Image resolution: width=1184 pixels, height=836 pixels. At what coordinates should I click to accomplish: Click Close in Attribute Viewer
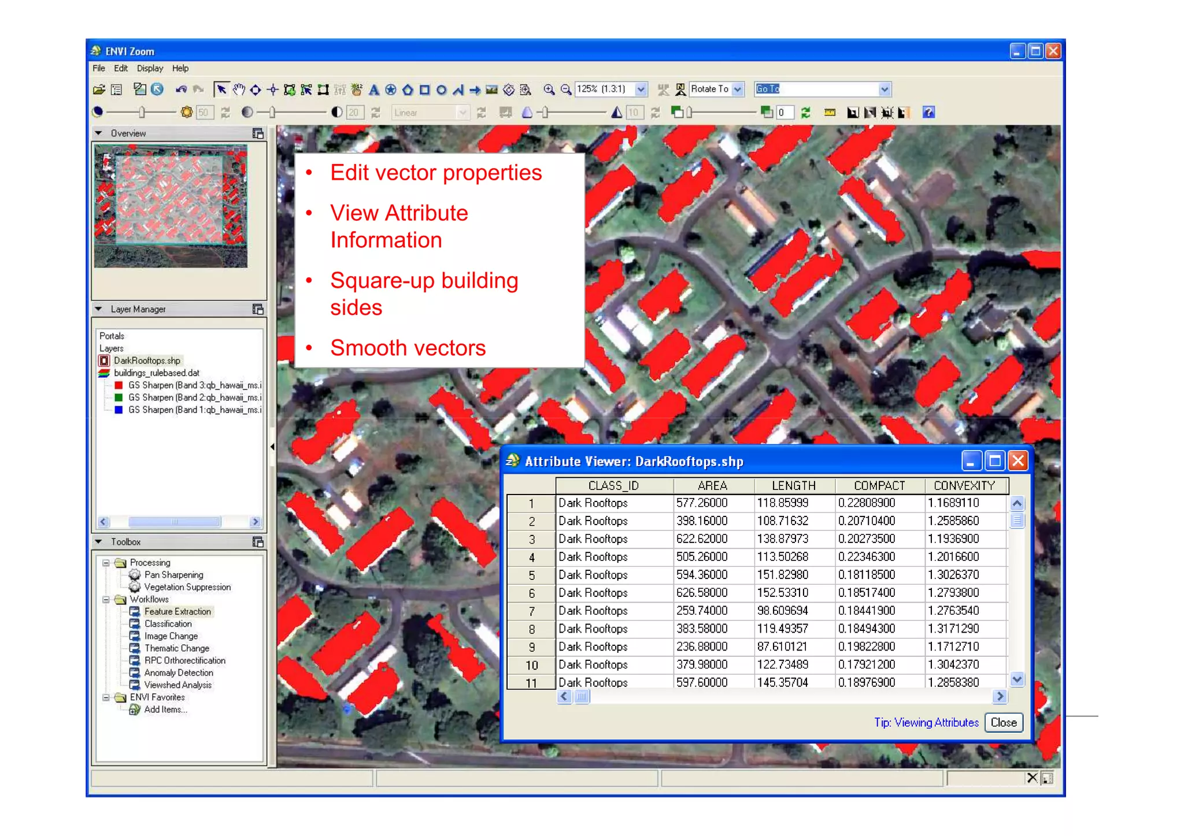(x=1003, y=722)
